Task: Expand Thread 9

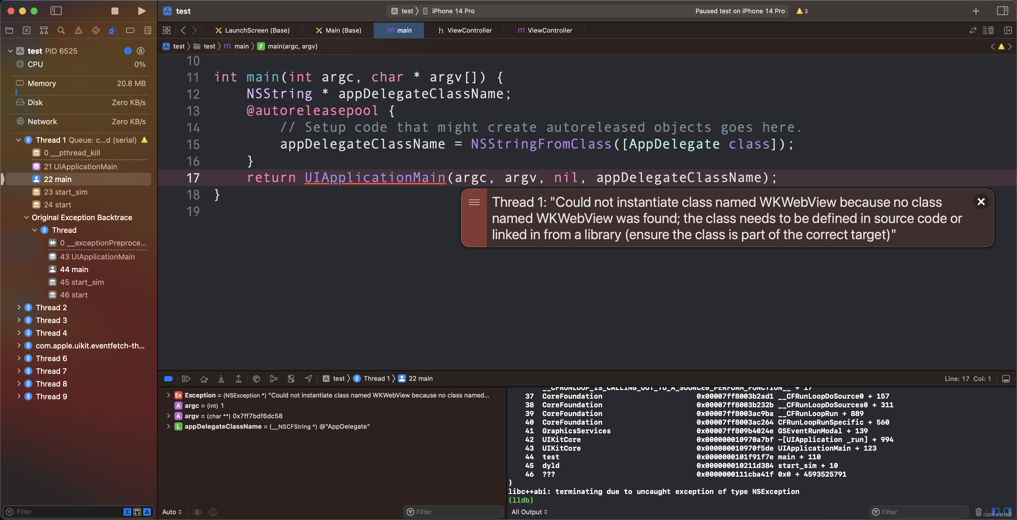Action: pos(18,396)
